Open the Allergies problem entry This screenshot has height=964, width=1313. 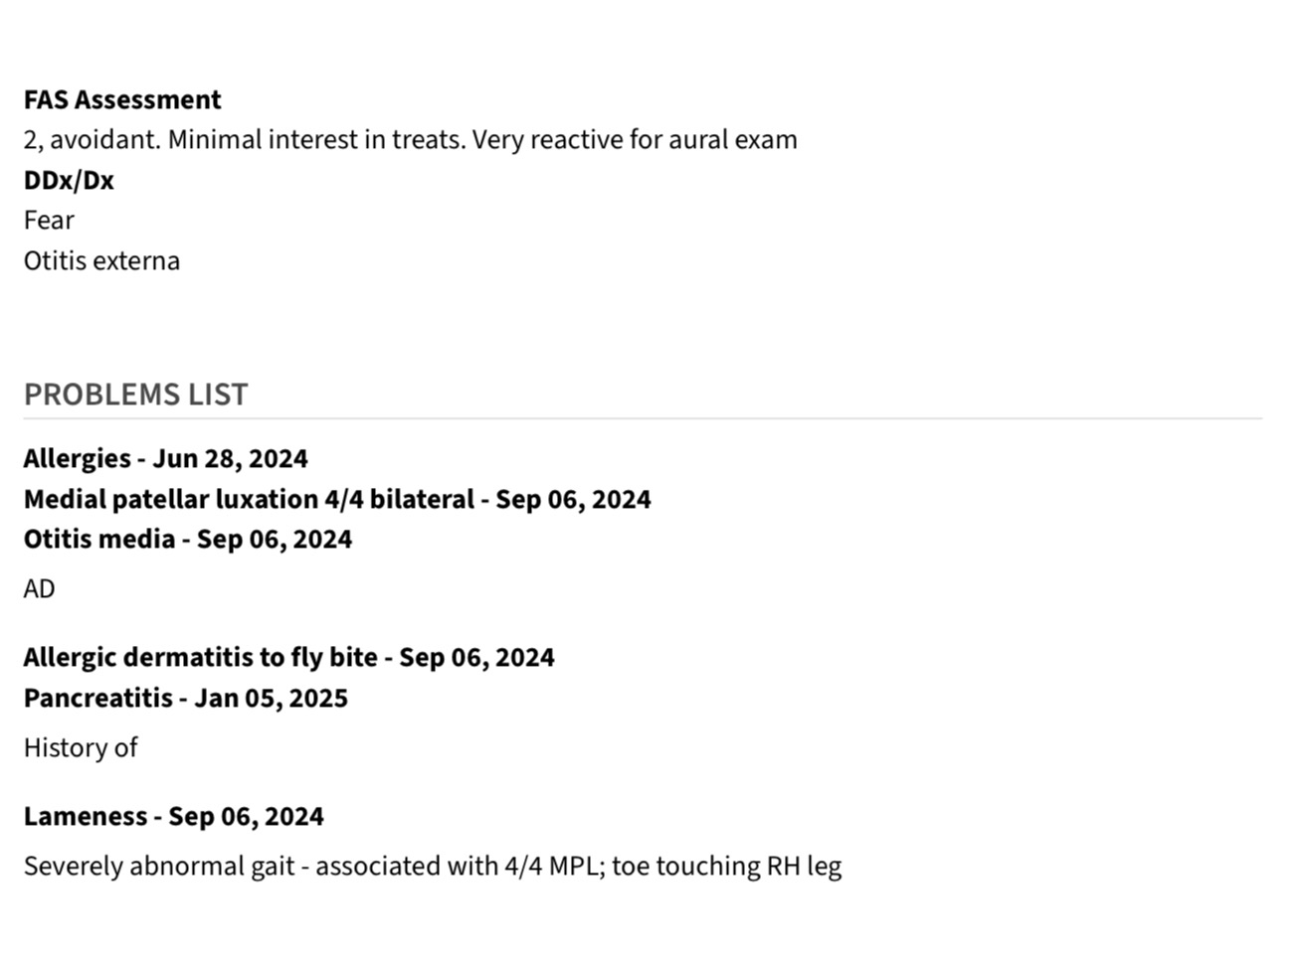78,459
